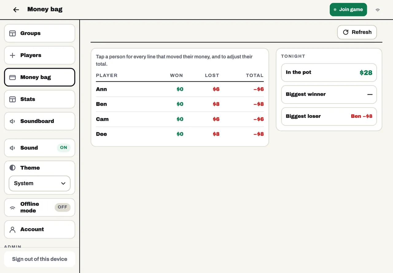Click the circular arrow Refresh icon
This screenshot has height=273, width=393.
346,32
